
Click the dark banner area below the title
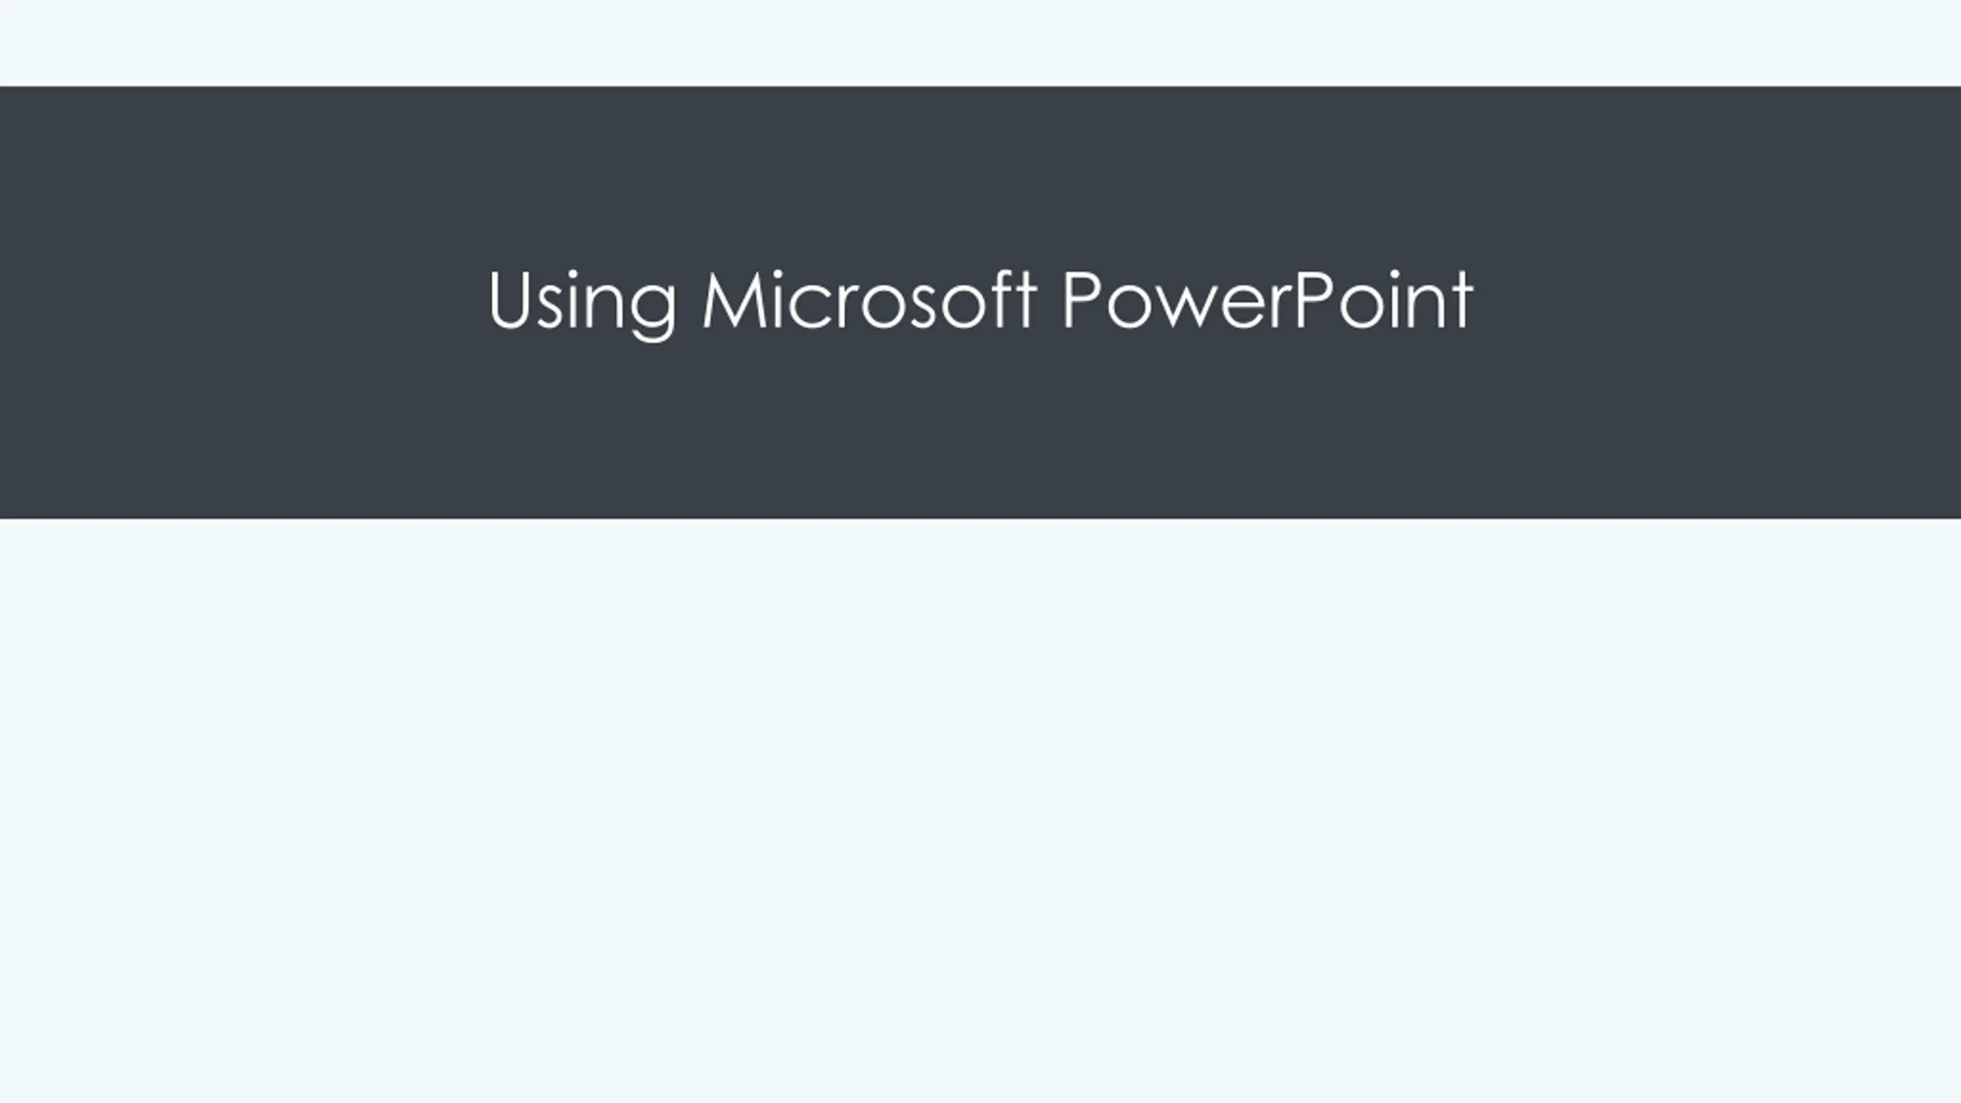(980, 430)
